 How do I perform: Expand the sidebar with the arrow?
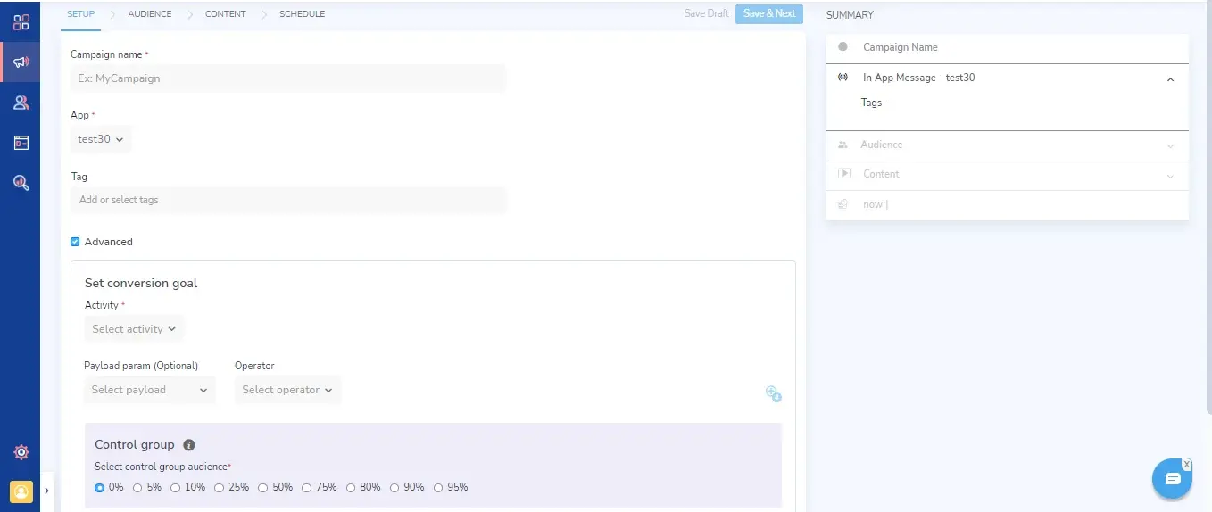[x=46, y=491]
